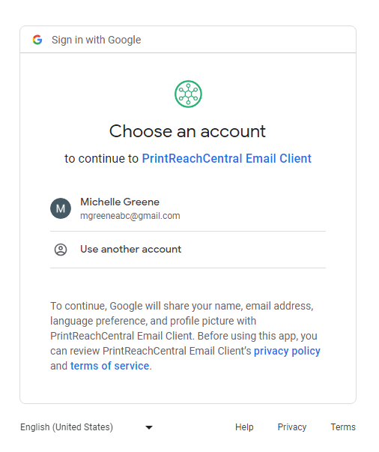Select the Michelle Greene account name
The width and height of the screenshot is (379, 452).
(x=120, y=202)
